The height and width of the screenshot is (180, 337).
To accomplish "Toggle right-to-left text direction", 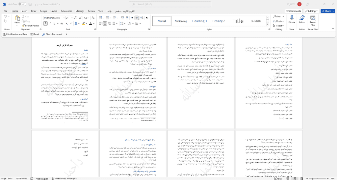I will (137, 18).
